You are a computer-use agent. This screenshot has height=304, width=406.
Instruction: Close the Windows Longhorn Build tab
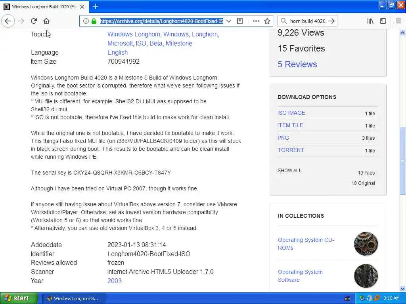click(x=82, y=7)
